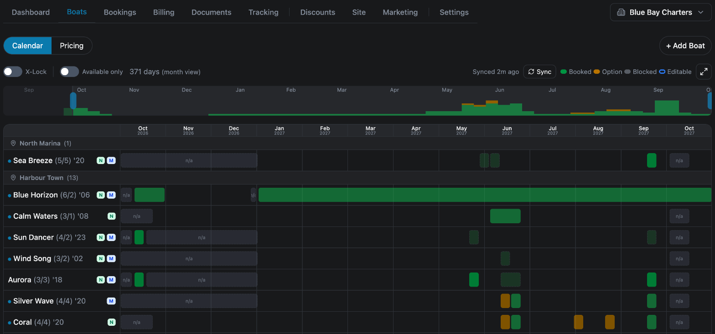
Task: Toggle the X-Lock switch
Action: pos(13,72)
